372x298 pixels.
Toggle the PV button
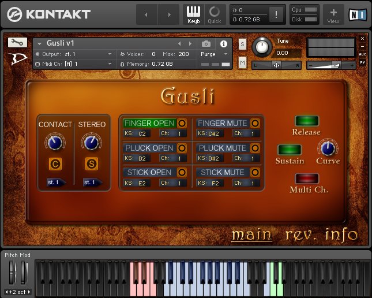tap(362, 62)
